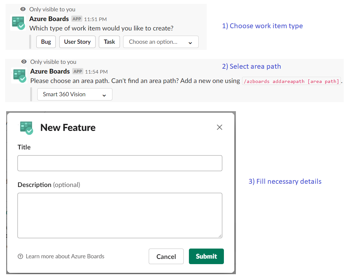Expand the Smart 360 Vision area path dropdown
The width and height of the screenshot is (348, 280).
point(75,94)
